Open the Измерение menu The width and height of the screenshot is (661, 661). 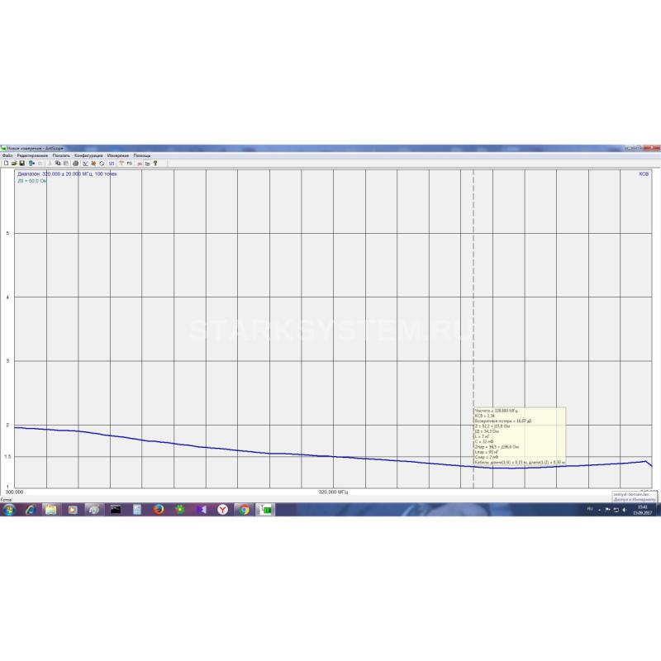(x=118, y=155)
